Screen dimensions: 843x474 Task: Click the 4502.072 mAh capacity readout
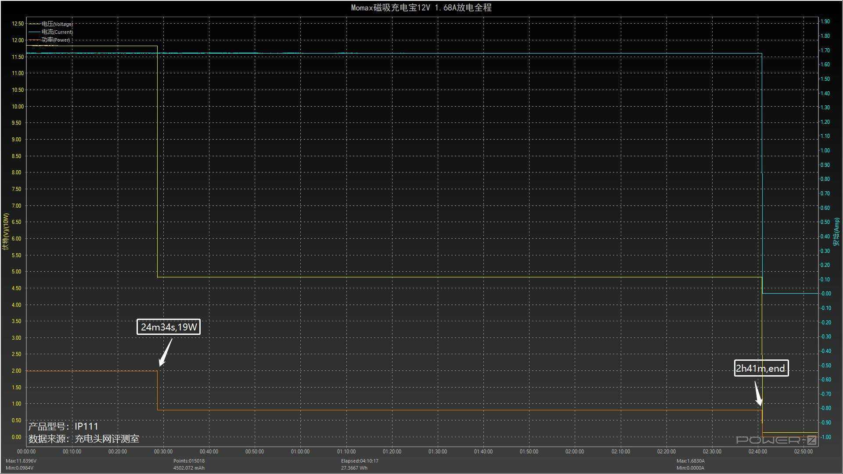(189, 468)
